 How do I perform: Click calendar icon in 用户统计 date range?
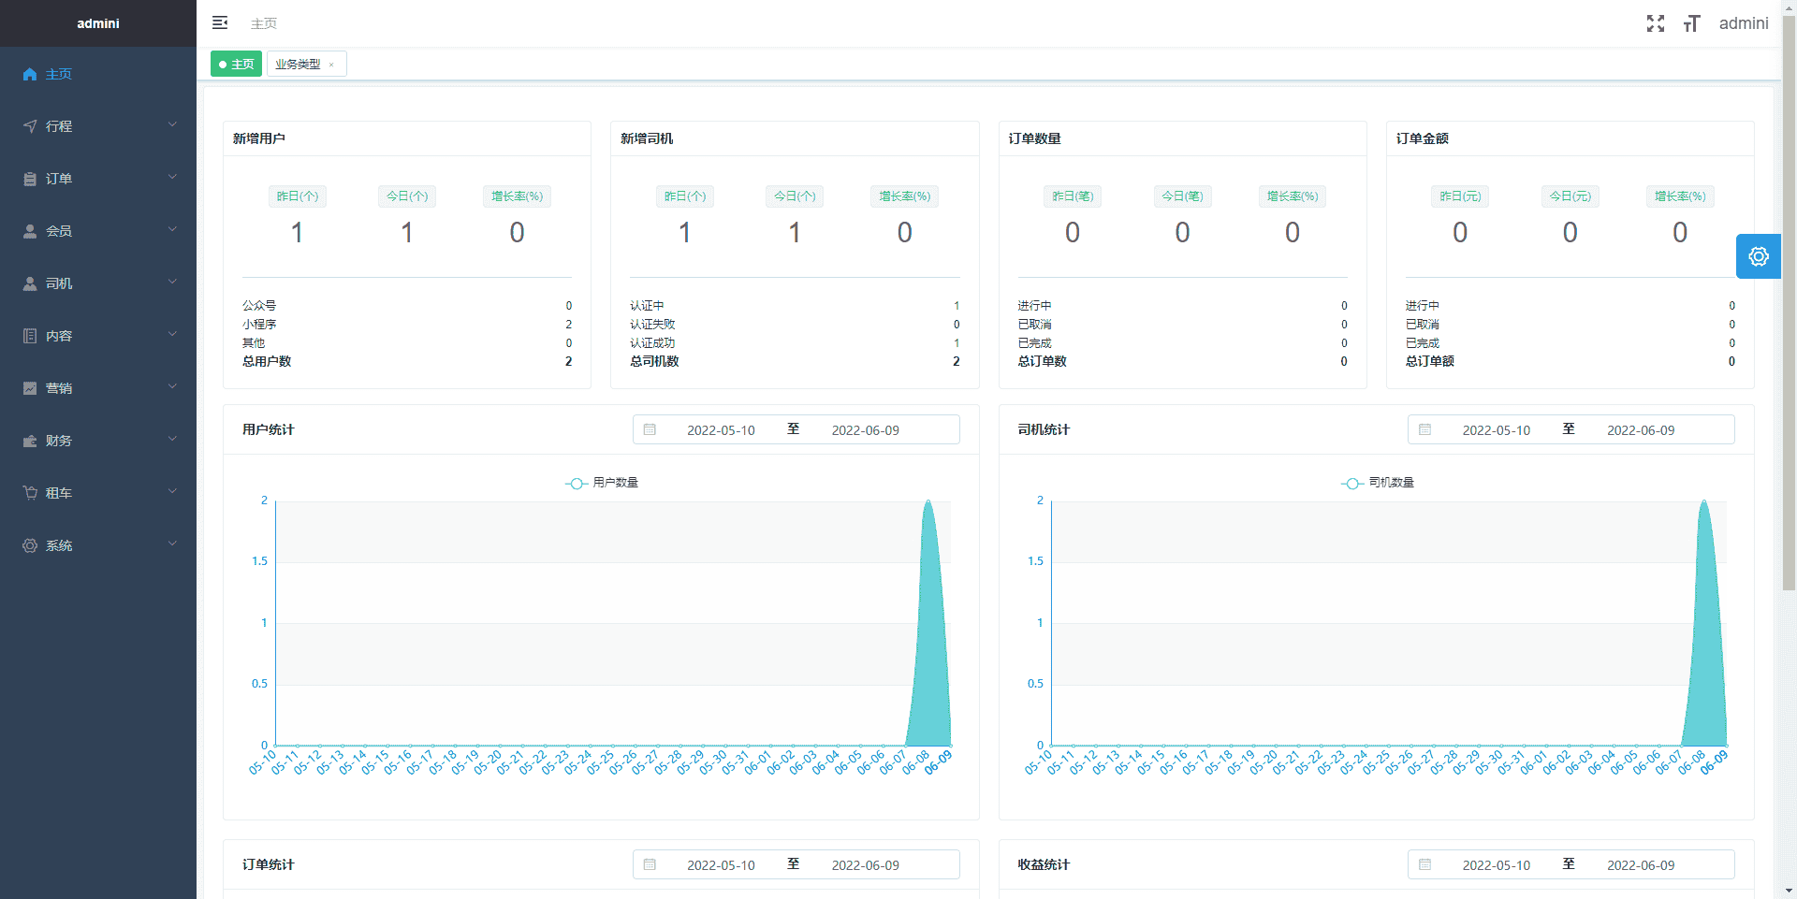coord(650,429)
